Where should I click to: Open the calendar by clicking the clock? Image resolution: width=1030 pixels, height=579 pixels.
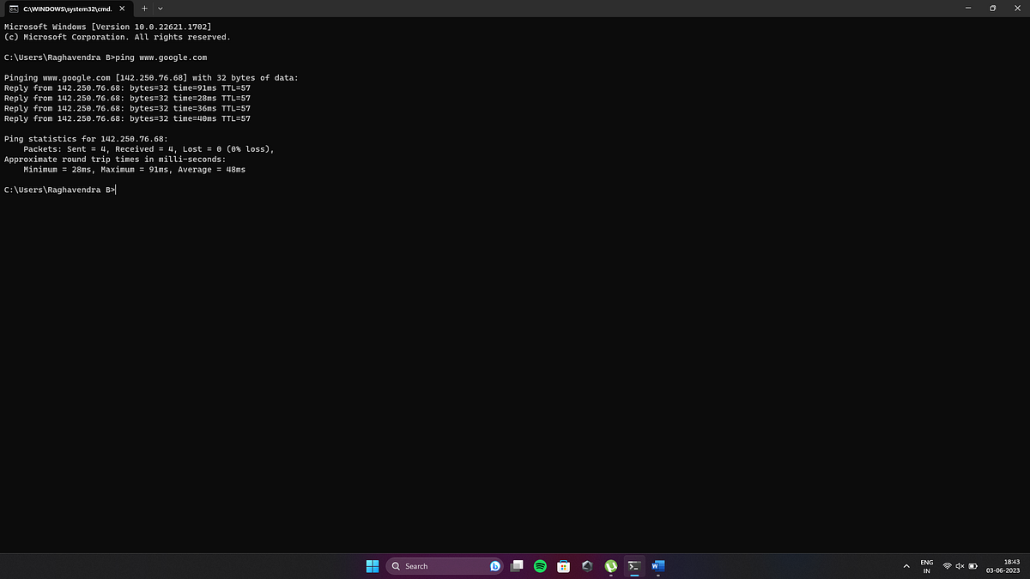(x=1003, y=566)
